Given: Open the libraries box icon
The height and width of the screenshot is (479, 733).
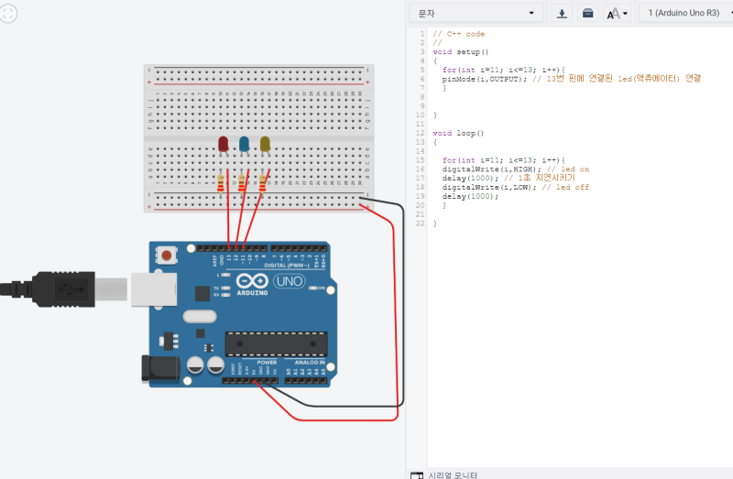Looking at the screenshot, I should pyautogui.click(x=587, y=13).
